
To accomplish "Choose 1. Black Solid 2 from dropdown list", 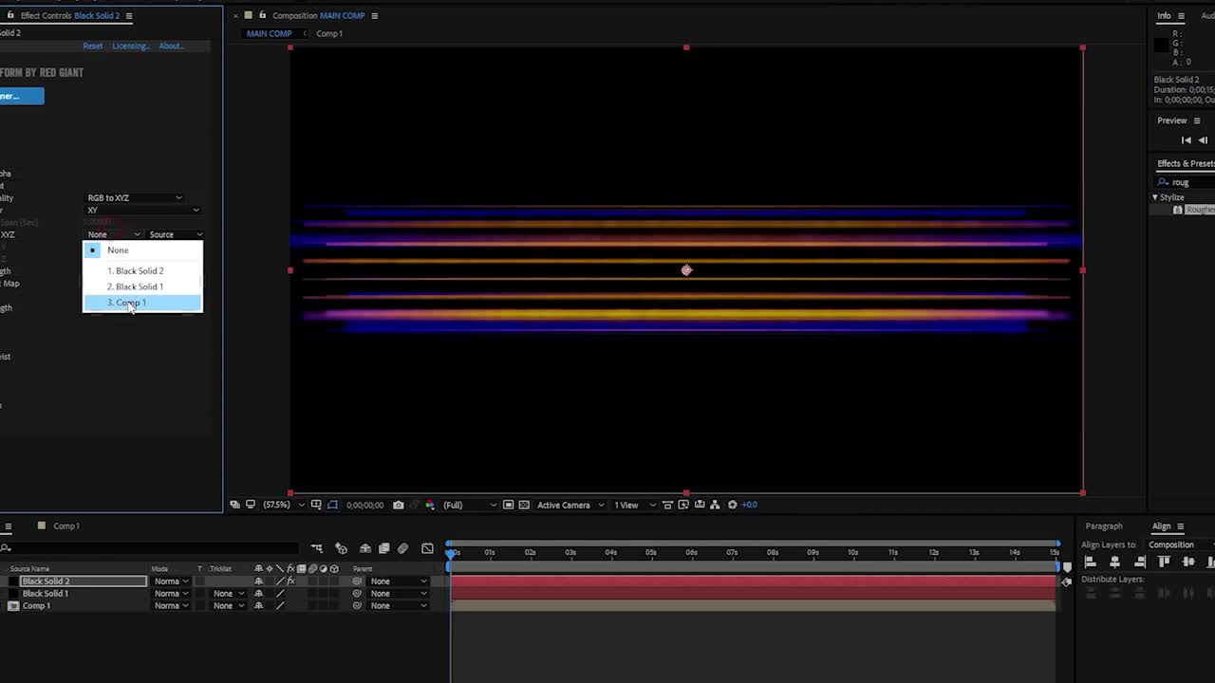I will click(x=142, y=270).
